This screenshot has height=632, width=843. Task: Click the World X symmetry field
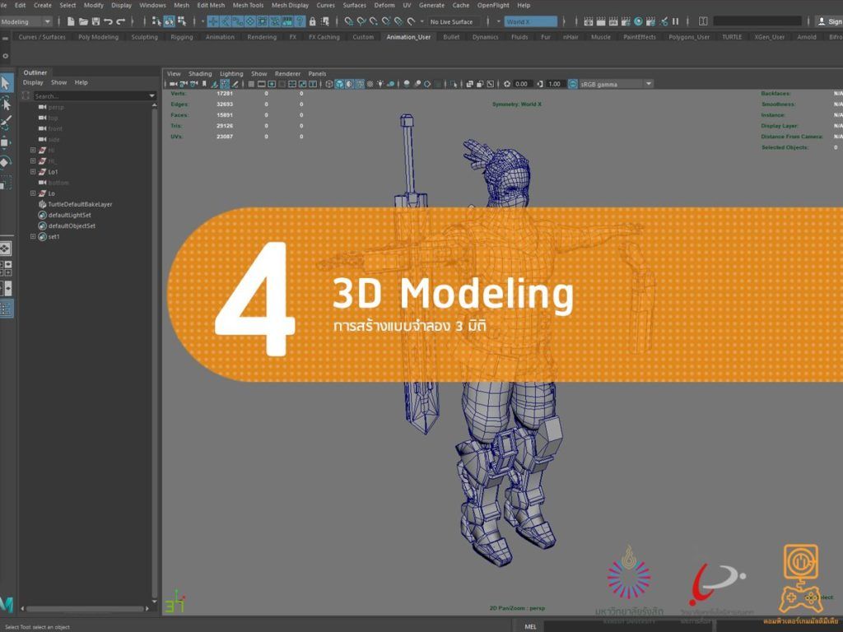point(531,21)
